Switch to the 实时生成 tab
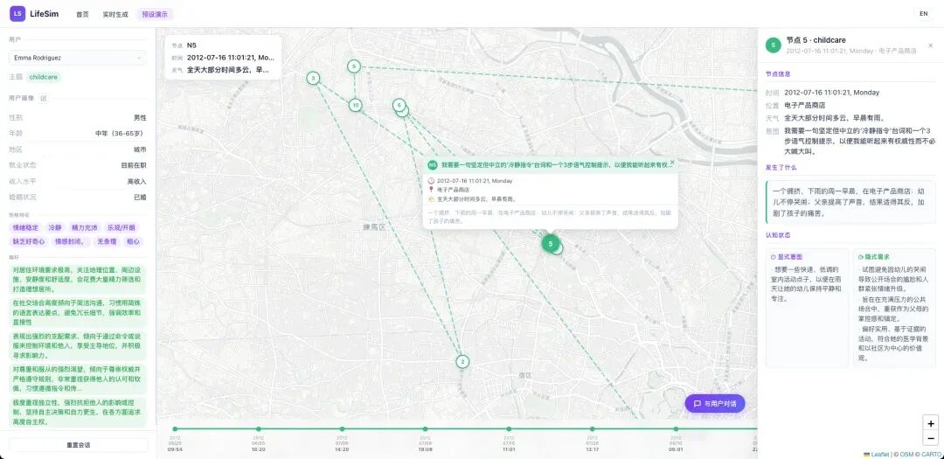This screenshot has width=944, height=459. click(x=115, y=14)
